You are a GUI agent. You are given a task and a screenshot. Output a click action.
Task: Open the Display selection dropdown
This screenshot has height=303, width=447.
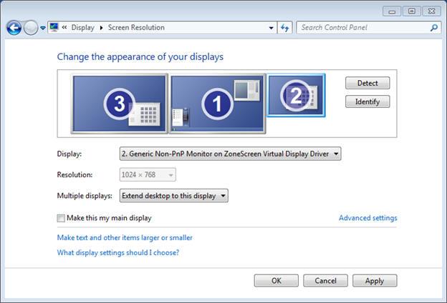(x=230, y=154)
